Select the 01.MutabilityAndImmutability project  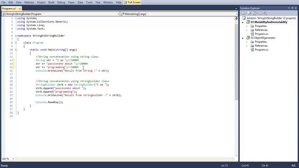pyautogui.click(x=269, y=22)
